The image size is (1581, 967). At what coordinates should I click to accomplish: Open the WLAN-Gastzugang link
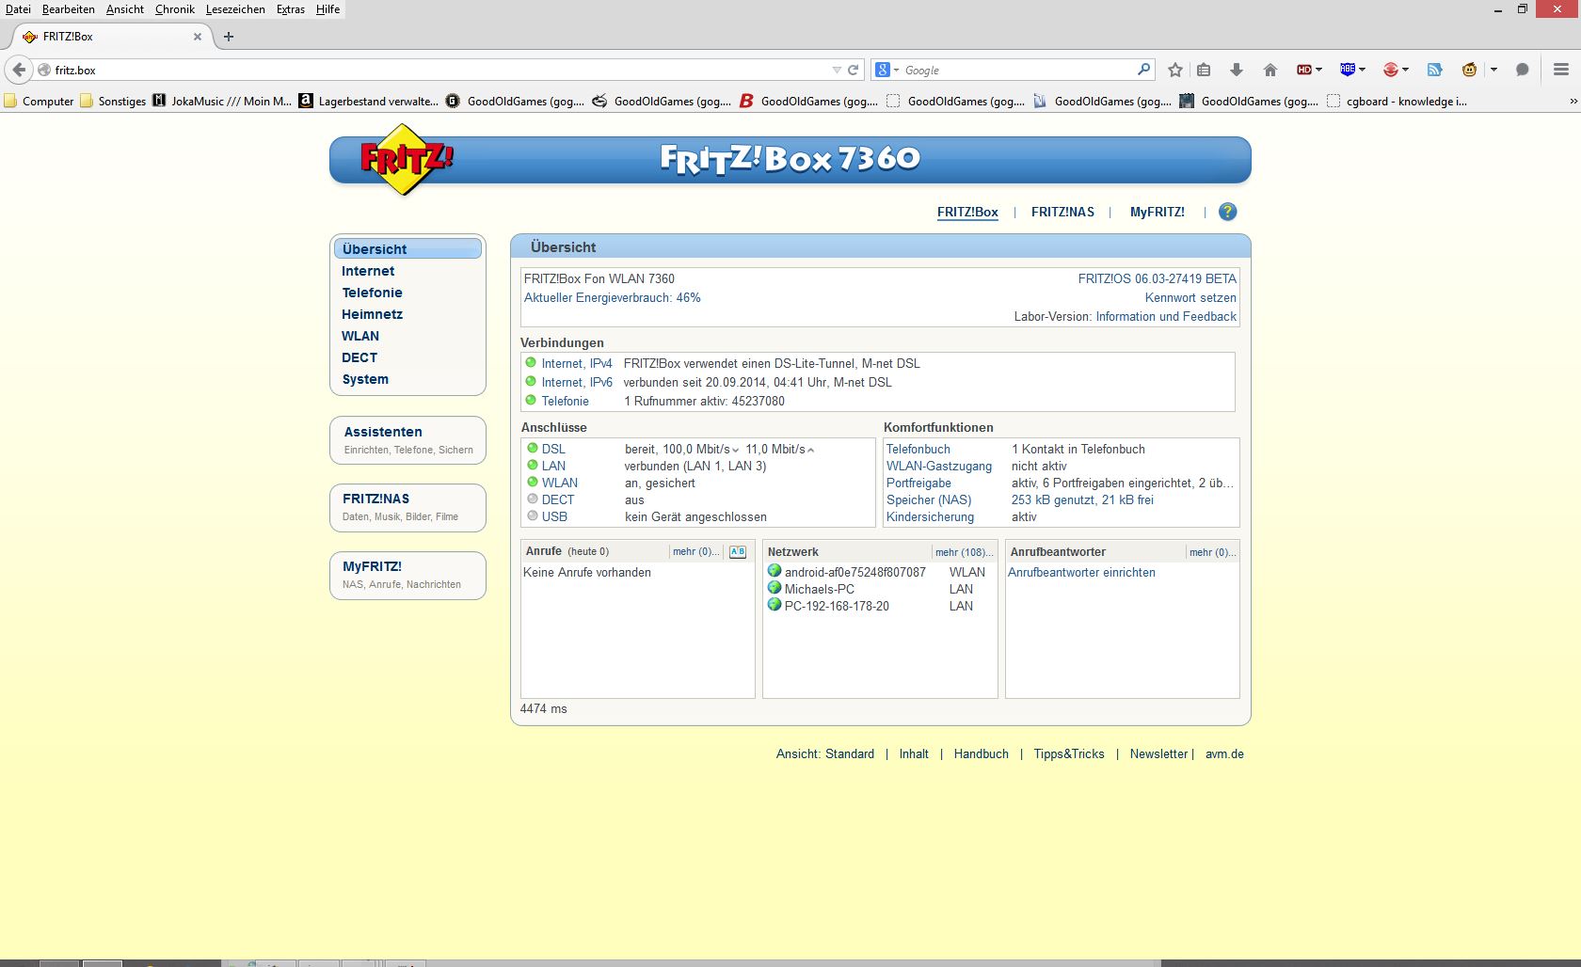(x=939, y=466)
